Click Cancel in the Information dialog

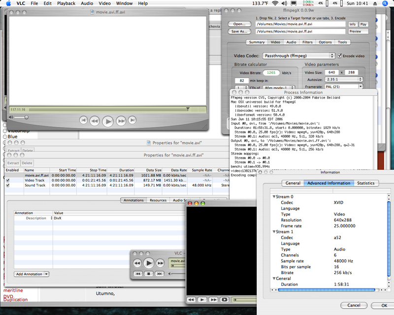354,305
